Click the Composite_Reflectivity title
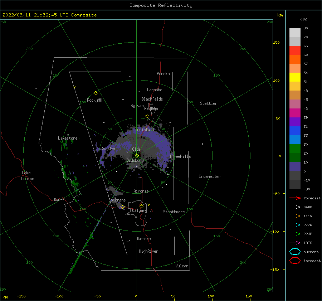The height and width of the screenshot is (301, 322). pos(161,5)
